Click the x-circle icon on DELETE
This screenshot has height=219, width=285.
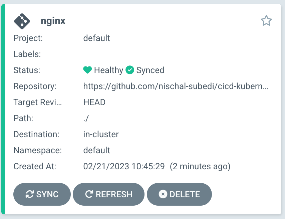coord(163,194)
